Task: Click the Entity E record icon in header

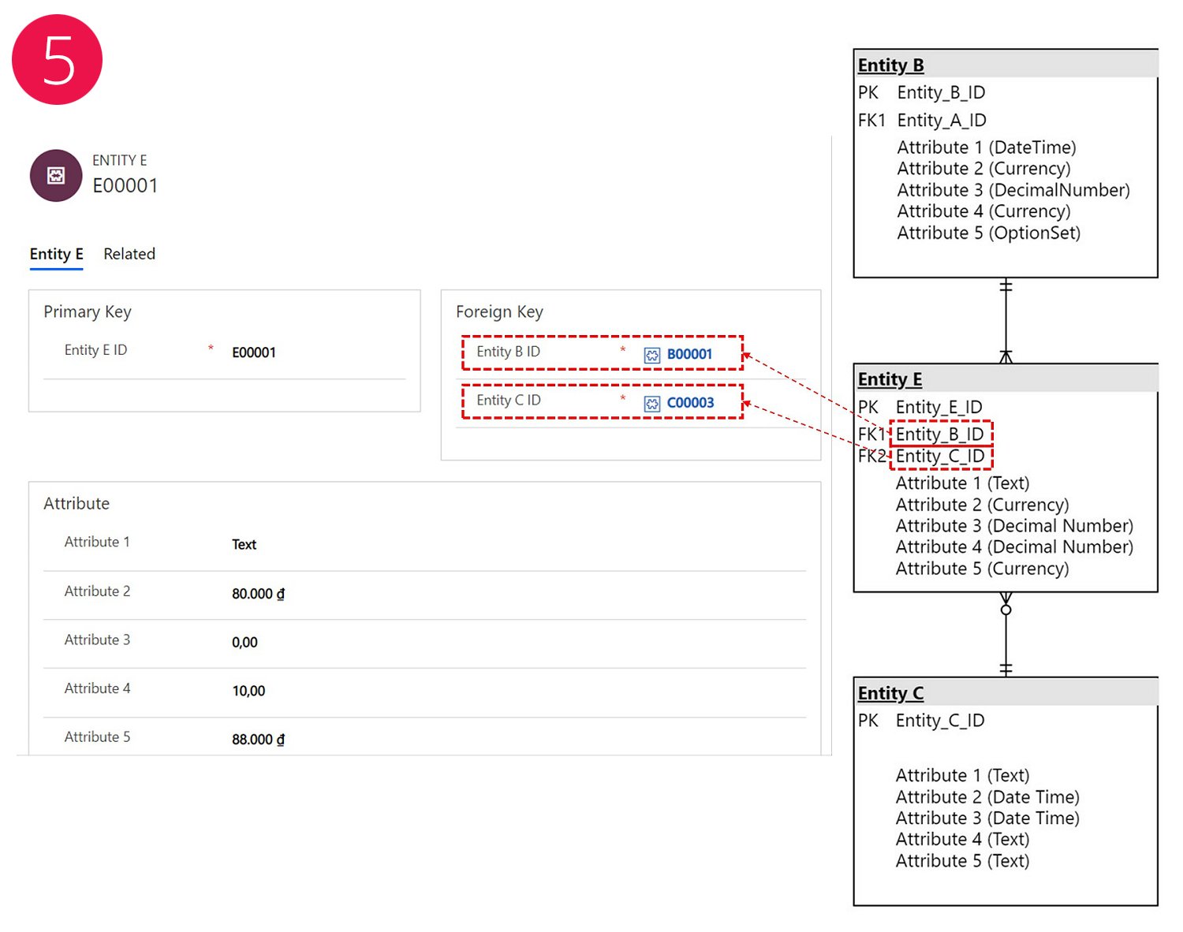Action: point(56,176)
